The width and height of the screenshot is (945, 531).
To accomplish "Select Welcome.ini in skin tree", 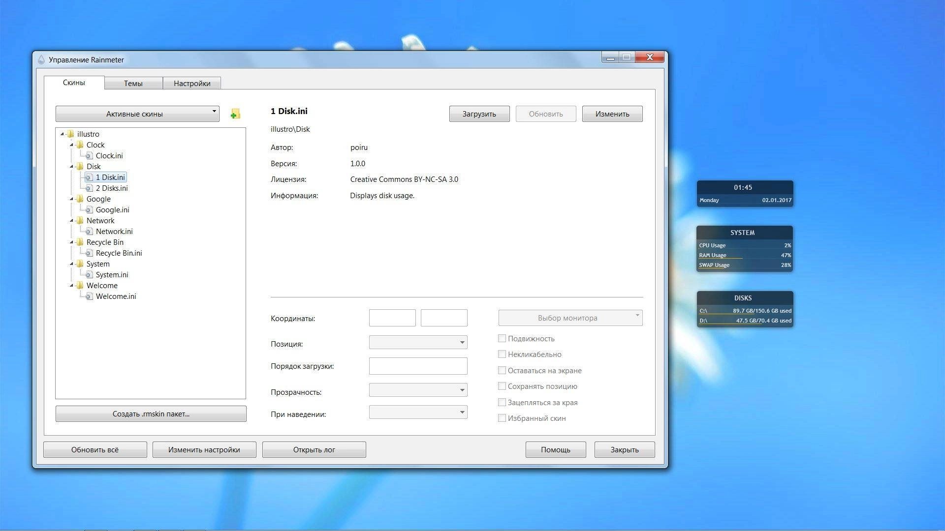I will pyautogui.click(x=116, y=296).
